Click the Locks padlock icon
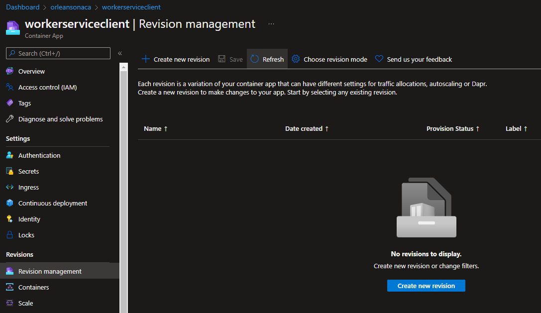This screenshot has width=541, height=313. point(9,235)
